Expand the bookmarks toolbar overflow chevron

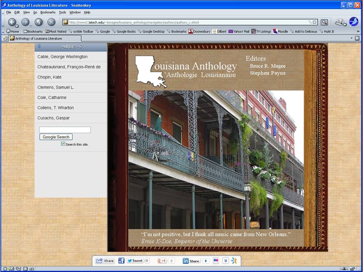tap(358, 31)
